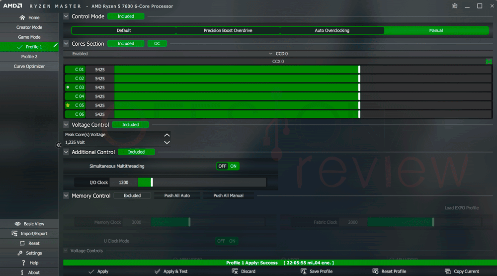Click the C 01 core label

click(76, 70)
